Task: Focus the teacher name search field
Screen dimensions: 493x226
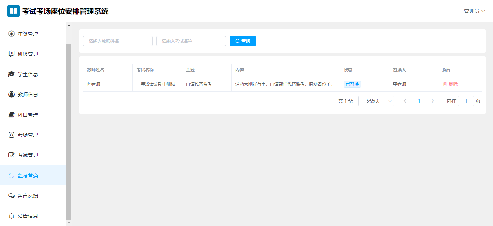Action: (118, 41)
